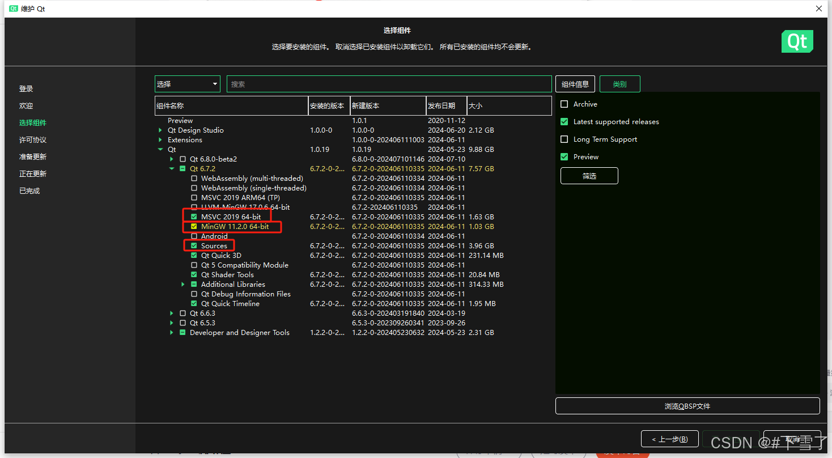This screenshot has width=832, height=458.
Task: Check the Qt 6.5.3 component box
Action: (182, 323)
